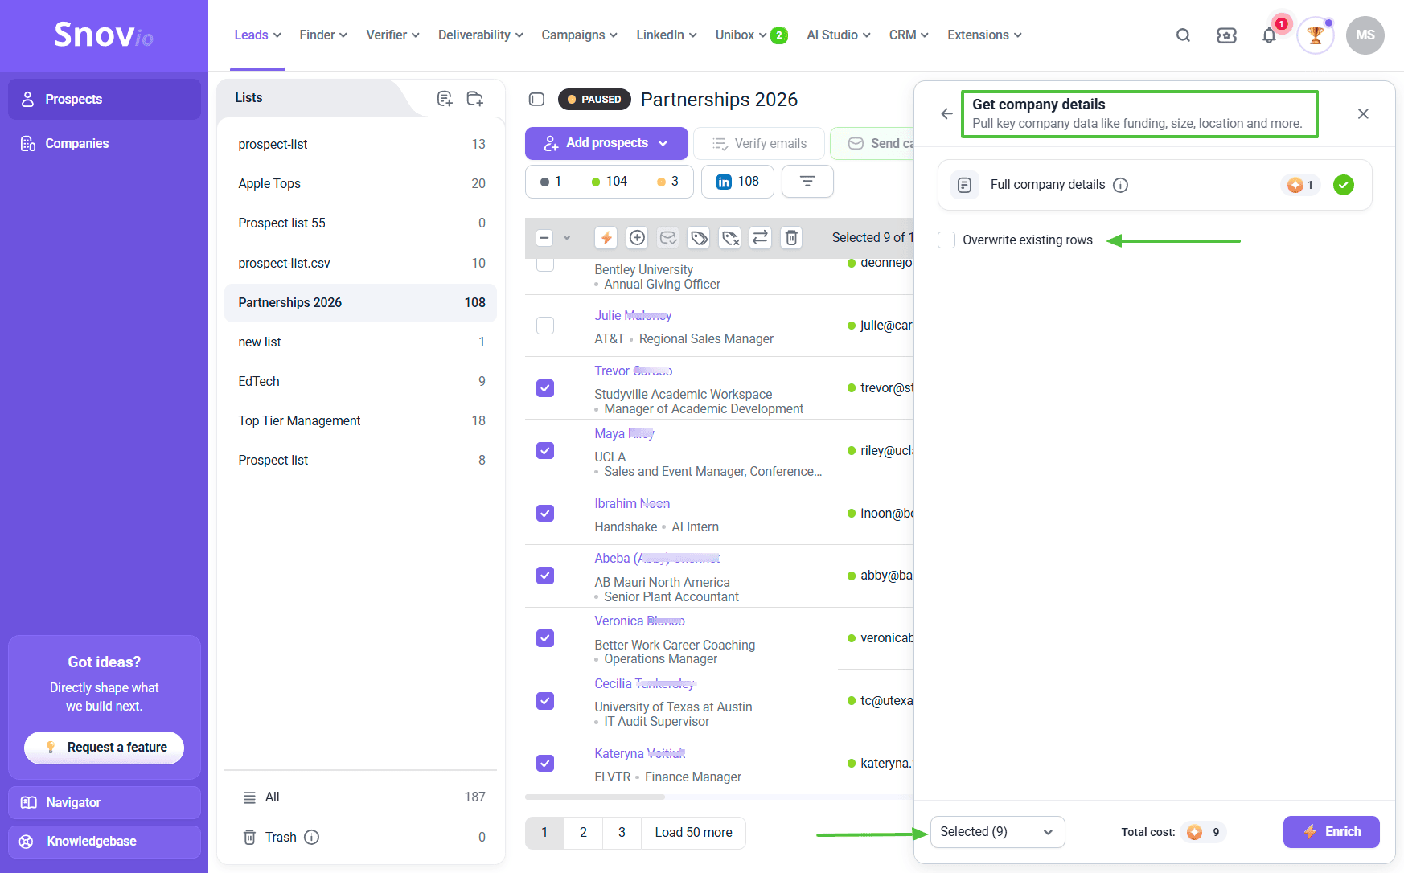
Task: Select the Apple Tops list
Action: [360, 184]
